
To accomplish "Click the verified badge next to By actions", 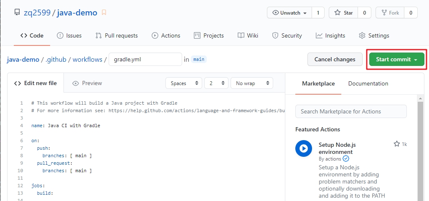I will tap(346, 158).
